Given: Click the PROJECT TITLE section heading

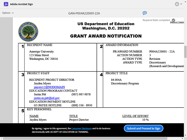Looking at the screenshot, I should click(117, 73).
